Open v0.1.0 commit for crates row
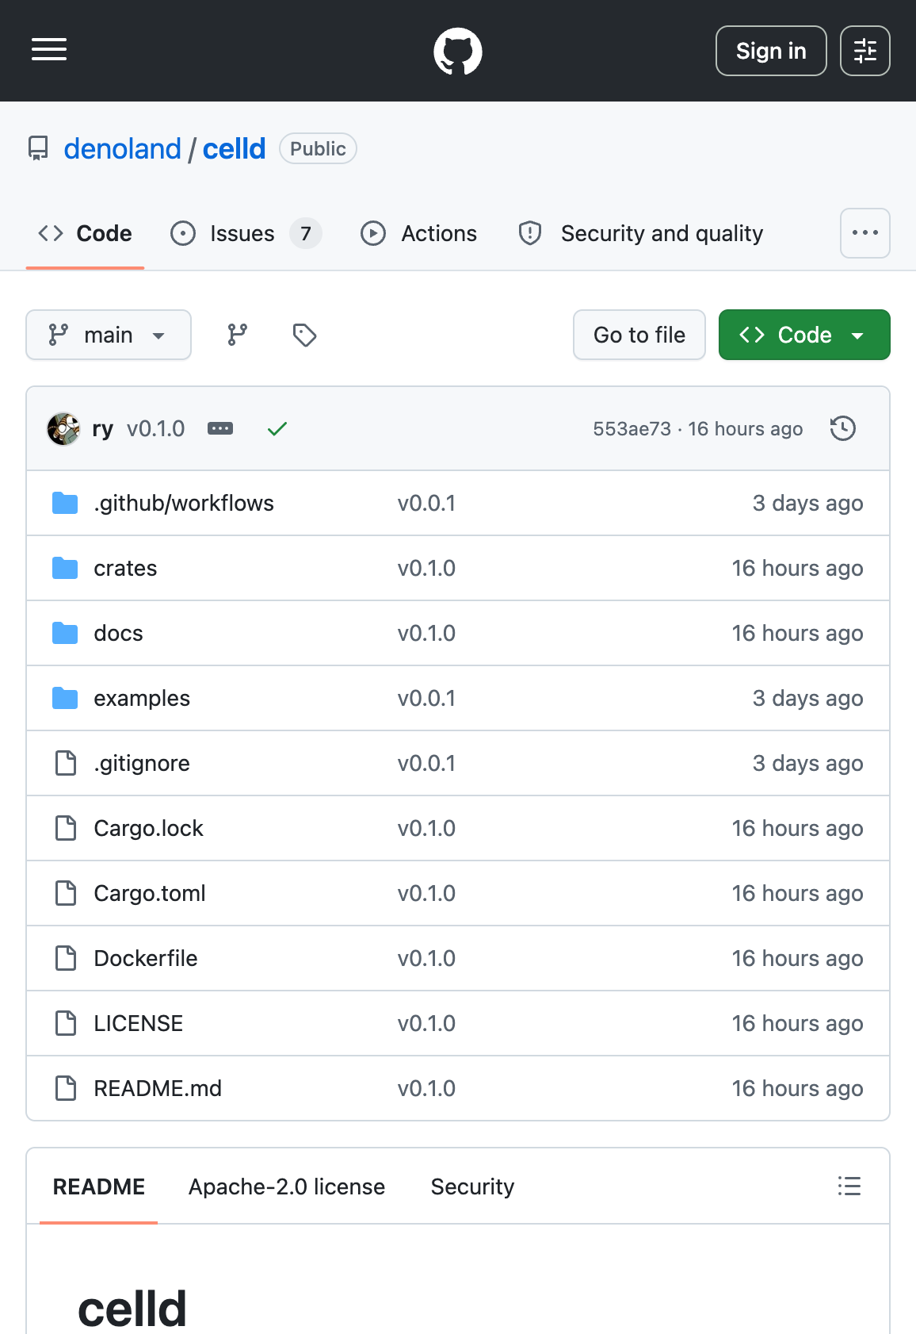Viewport: 916px width, 1334px height. coord(426,568)
